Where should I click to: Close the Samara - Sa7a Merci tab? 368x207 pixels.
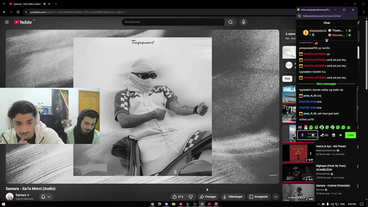49,4
